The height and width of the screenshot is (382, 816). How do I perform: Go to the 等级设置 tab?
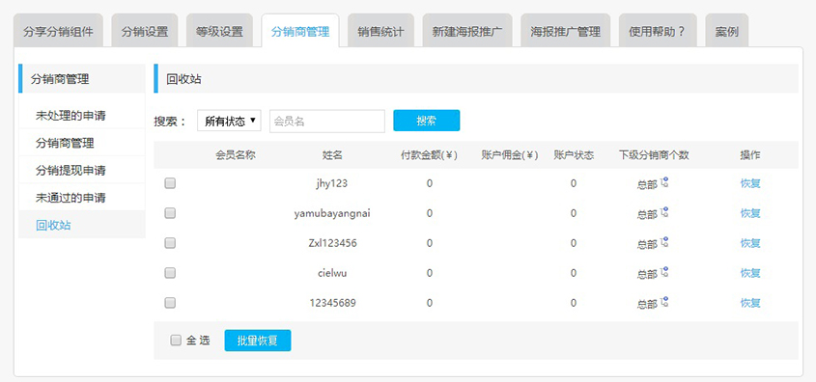coord(219,31)
